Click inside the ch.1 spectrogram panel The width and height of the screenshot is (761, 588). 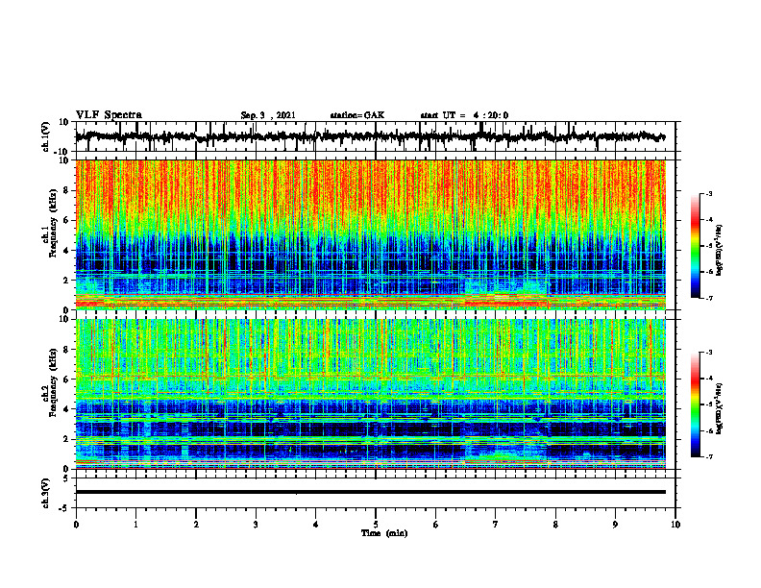tap(371, 234)
